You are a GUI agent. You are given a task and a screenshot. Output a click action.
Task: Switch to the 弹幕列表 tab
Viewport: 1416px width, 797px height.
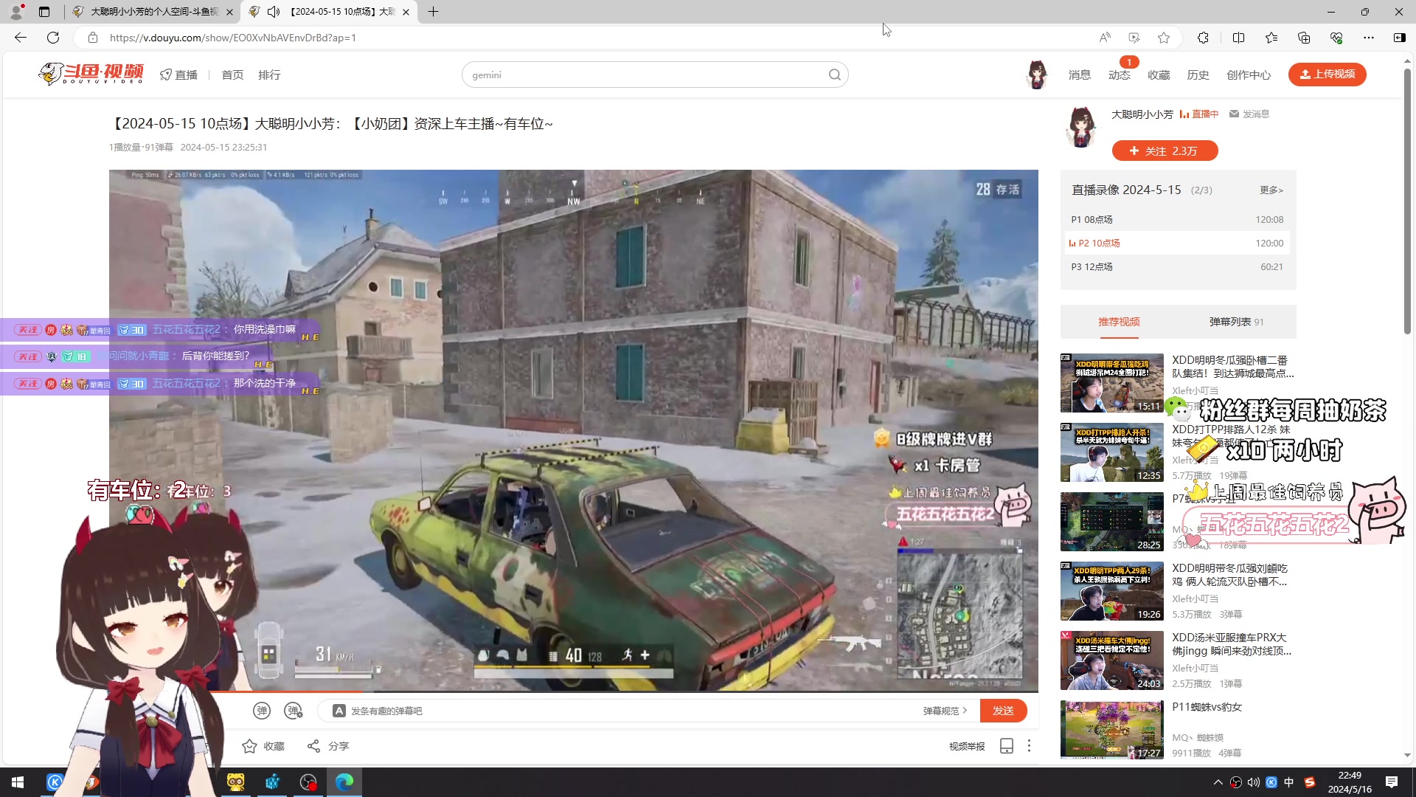pyautogui.click(x=1236, y=322)
